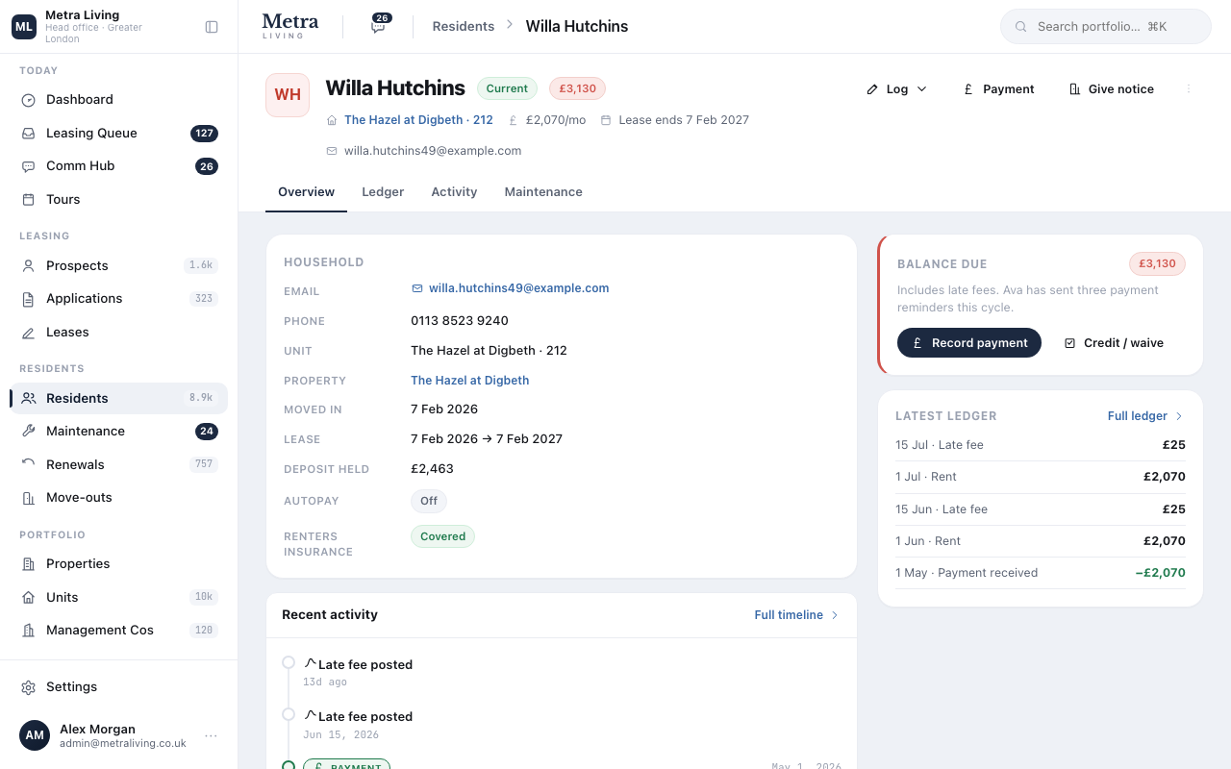Open Alex Morgan account options ellipsis

point(211,735)
